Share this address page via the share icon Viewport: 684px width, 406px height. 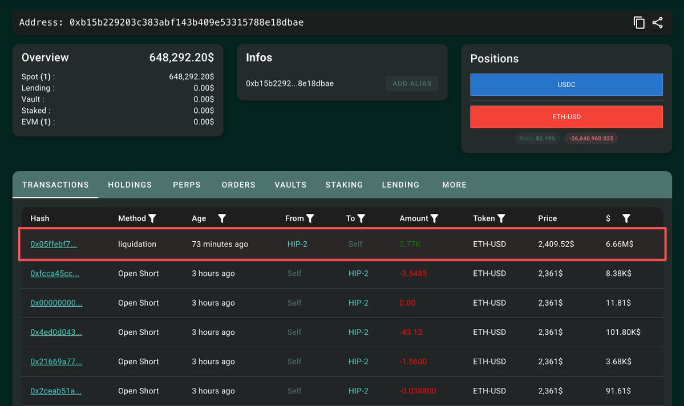(657, 23)
